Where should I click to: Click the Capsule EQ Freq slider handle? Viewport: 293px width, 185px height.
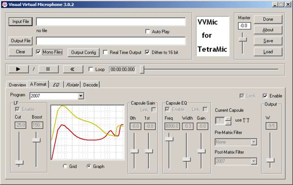(169, 139)
